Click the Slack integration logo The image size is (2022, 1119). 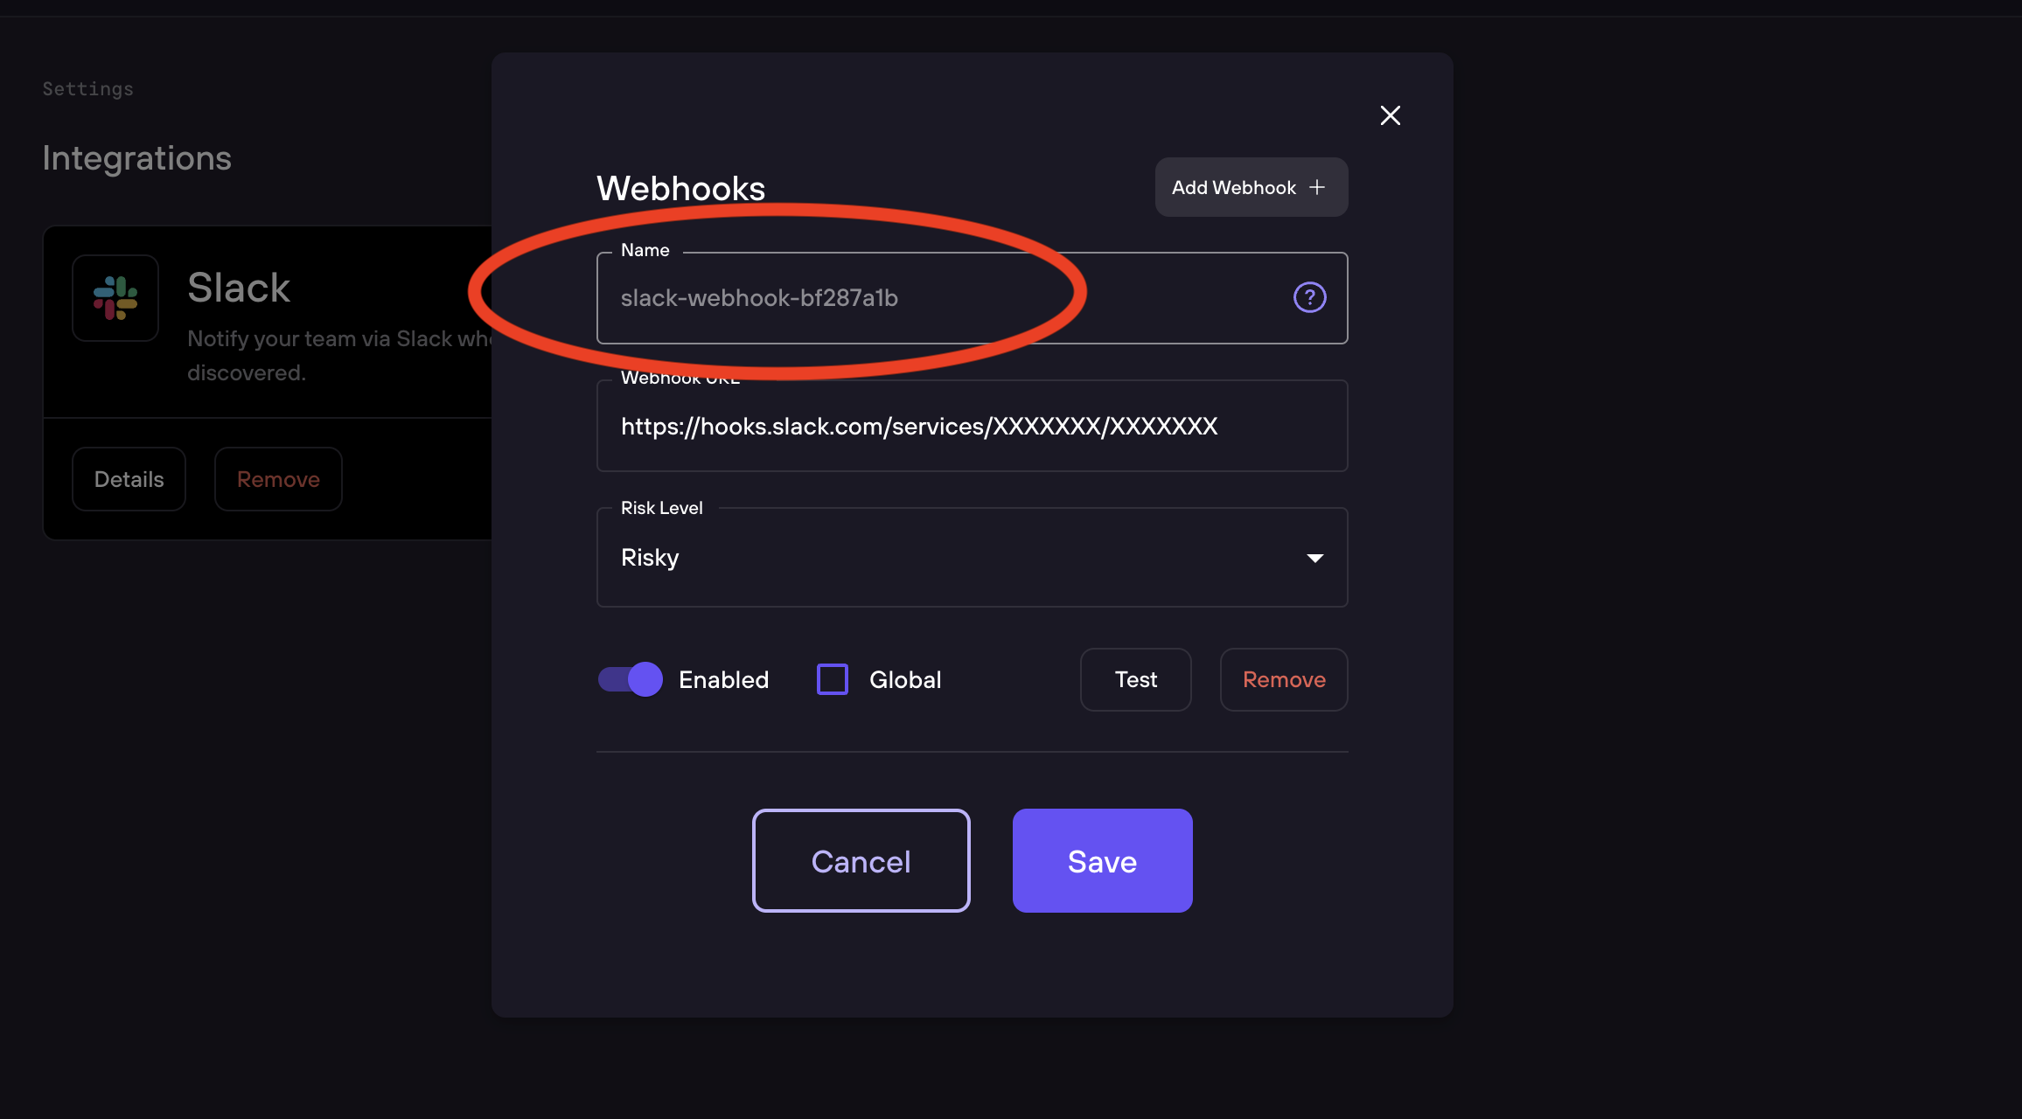click(115, 298)
